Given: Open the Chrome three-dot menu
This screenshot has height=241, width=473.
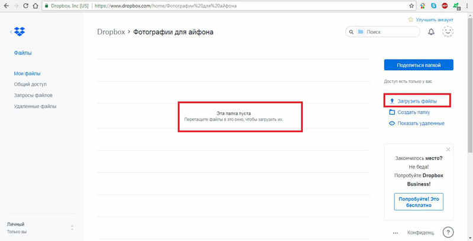Looking at the screenshot, I should [x=467, y=6].
